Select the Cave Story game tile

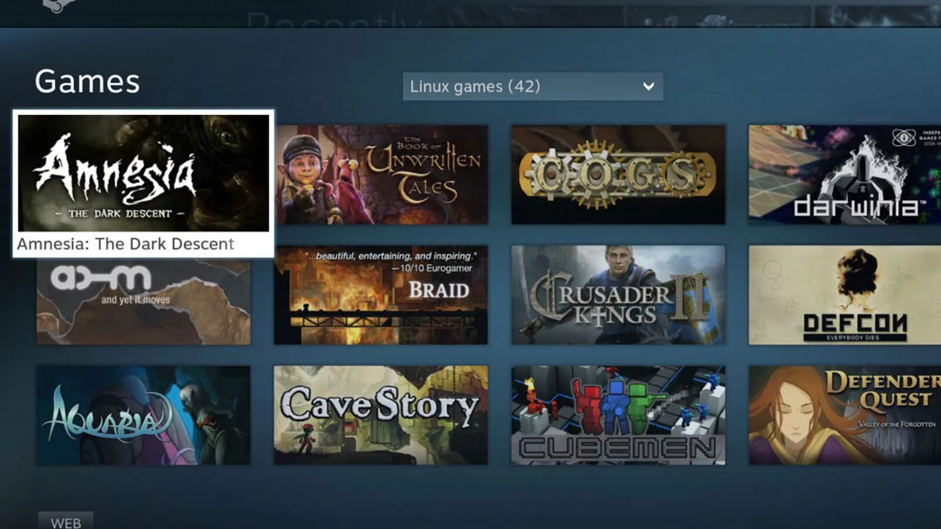(381, 416)
